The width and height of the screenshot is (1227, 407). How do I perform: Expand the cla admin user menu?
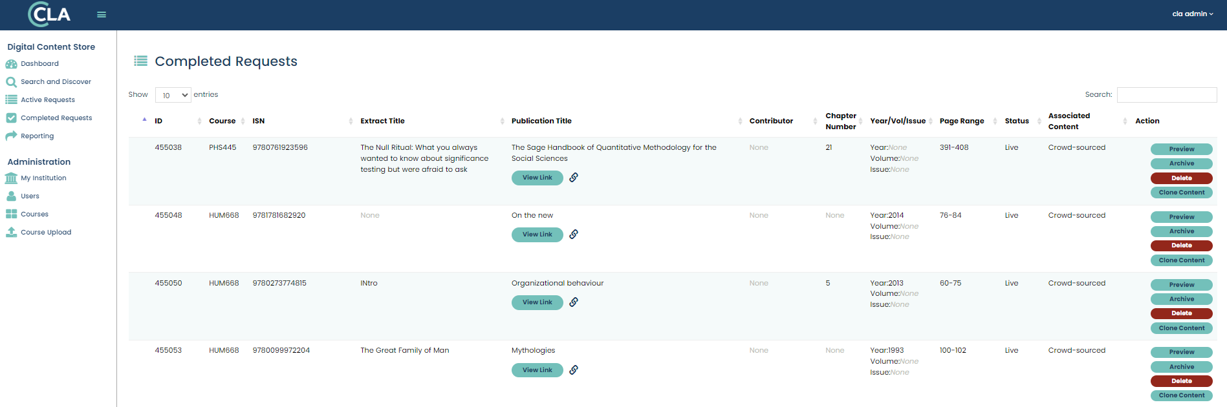[x=1192, y=14]
